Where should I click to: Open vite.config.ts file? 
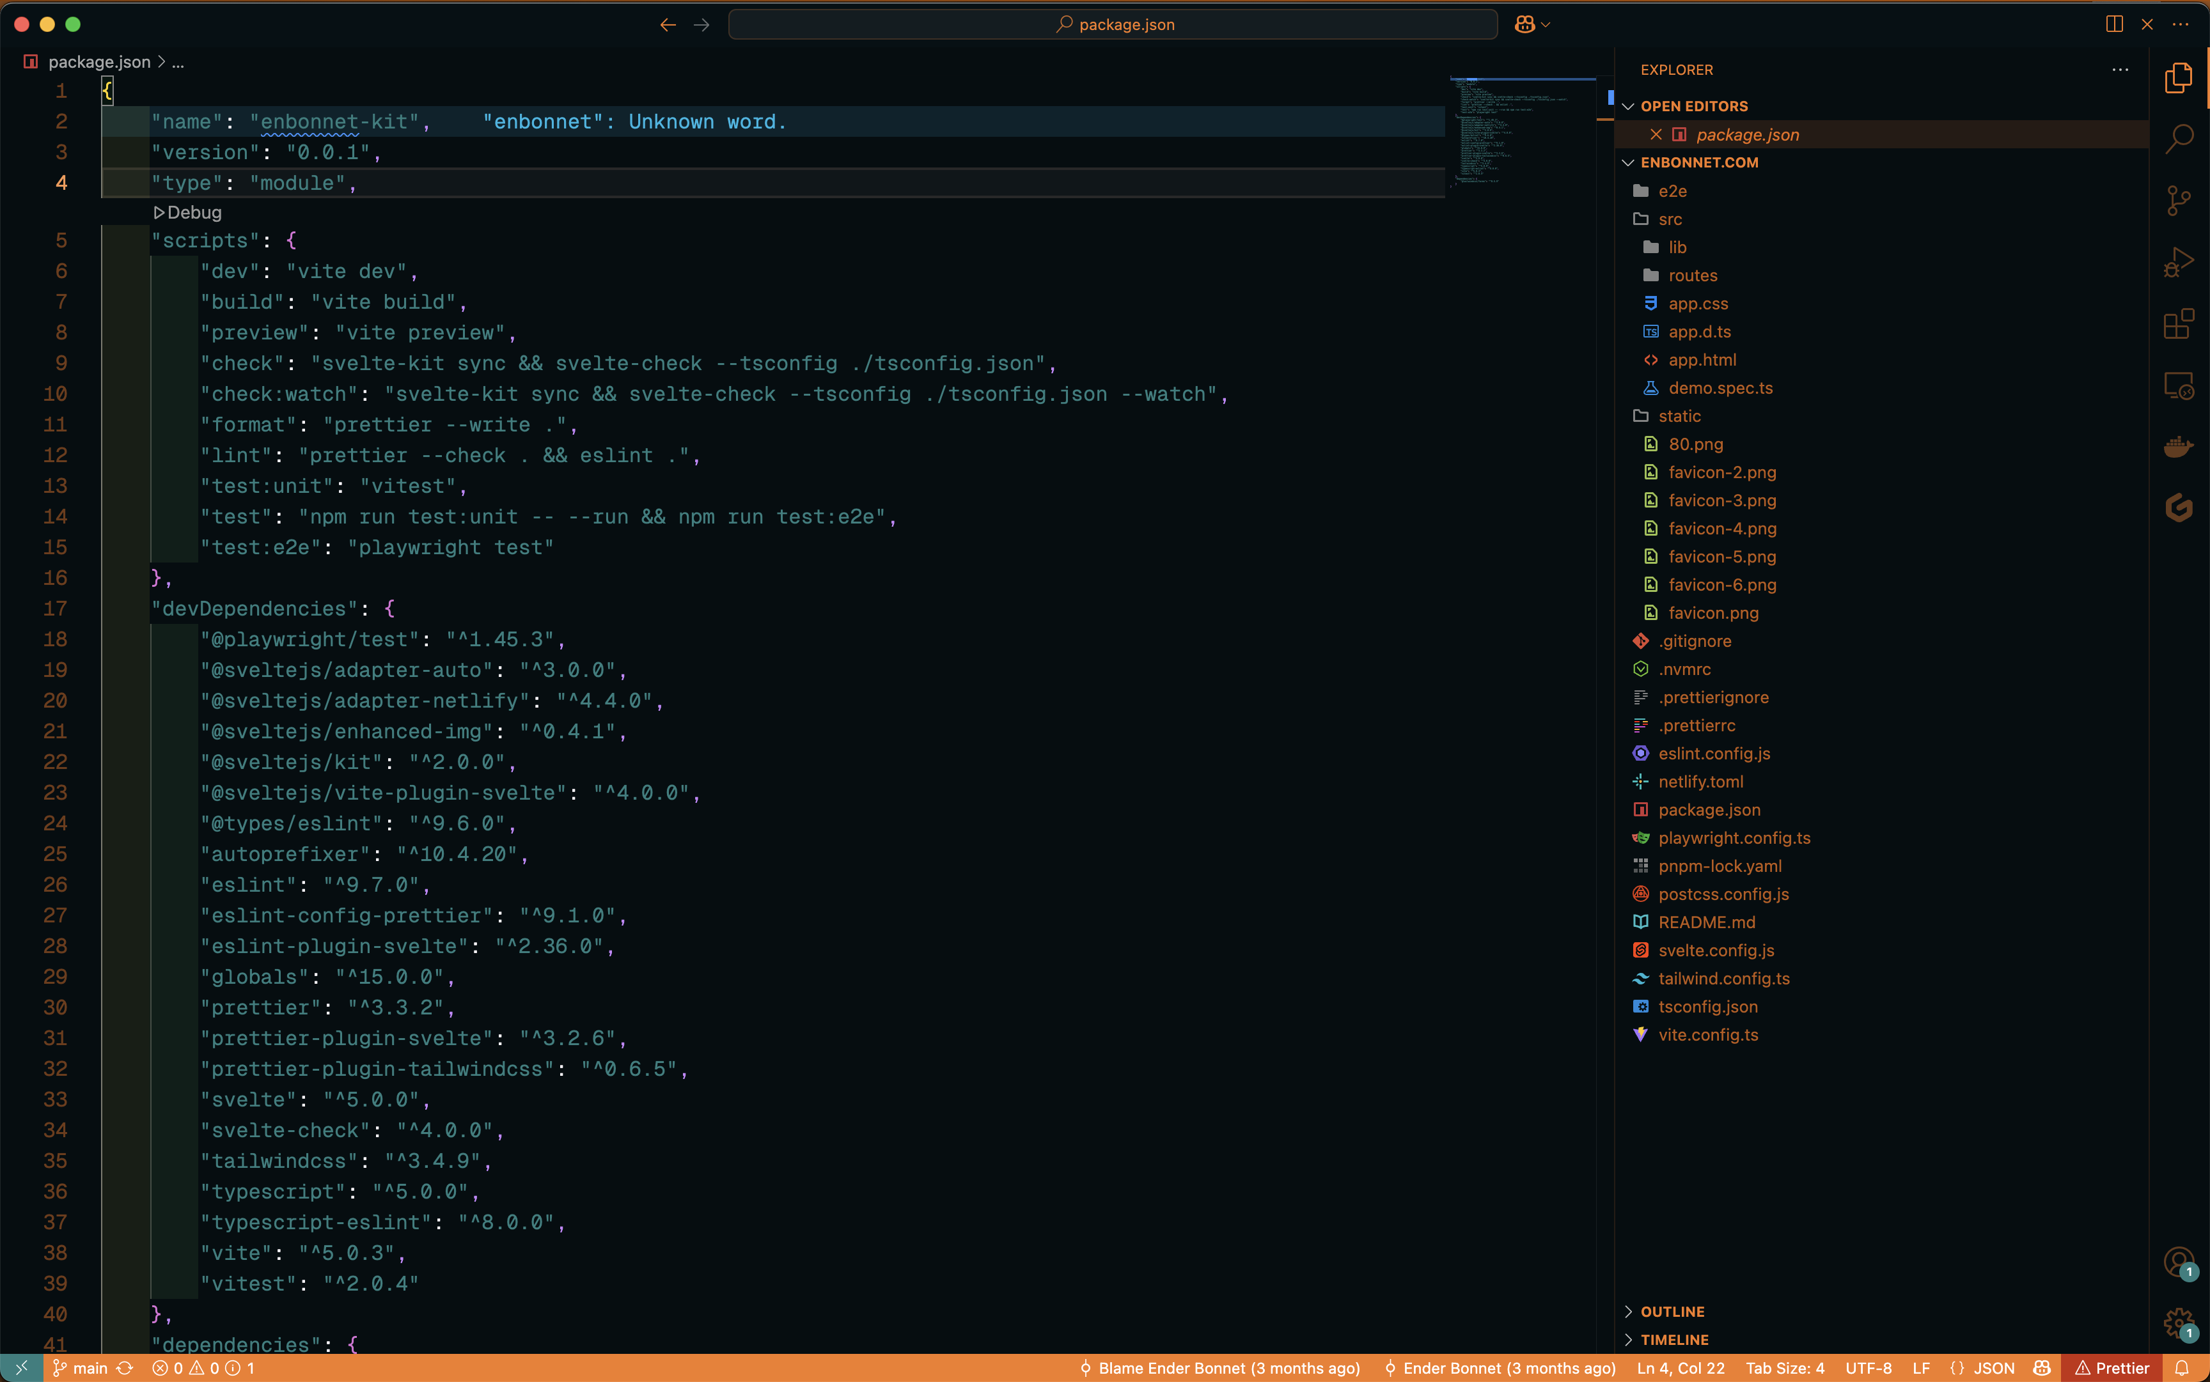pos(1707,1035)
